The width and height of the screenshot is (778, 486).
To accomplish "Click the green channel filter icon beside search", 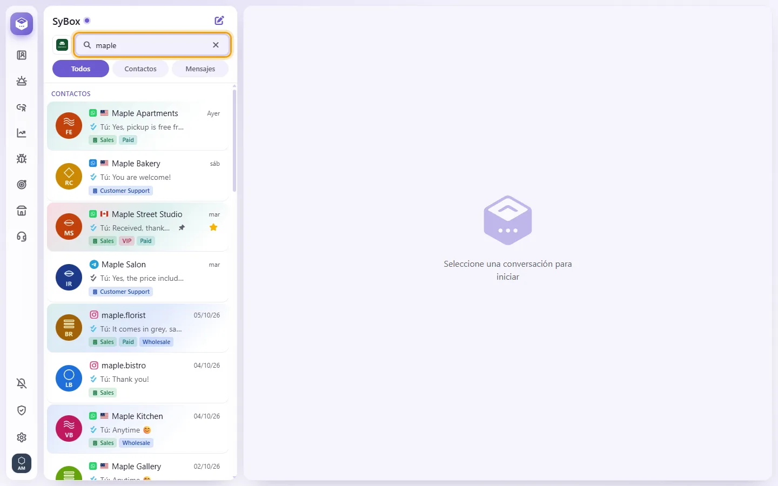I will point(62,45).
